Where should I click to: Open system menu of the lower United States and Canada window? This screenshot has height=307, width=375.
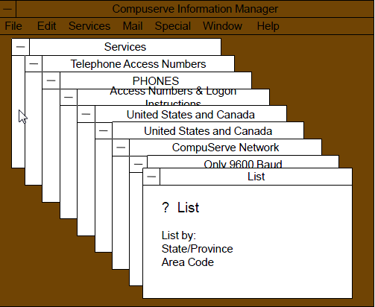tap(104, 130)
